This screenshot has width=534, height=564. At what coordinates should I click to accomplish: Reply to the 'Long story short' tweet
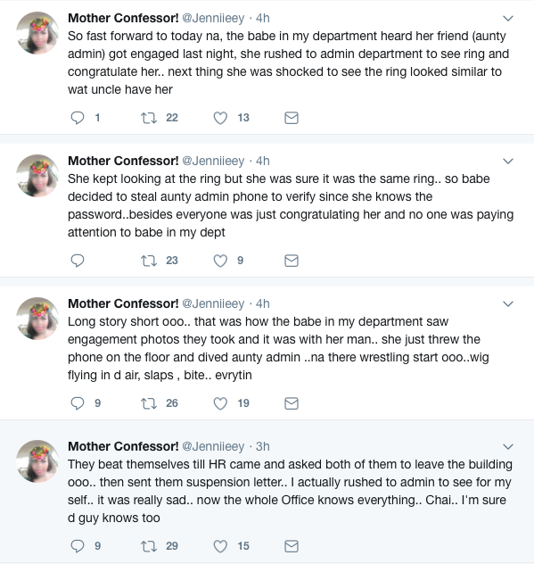click(78, 403)
